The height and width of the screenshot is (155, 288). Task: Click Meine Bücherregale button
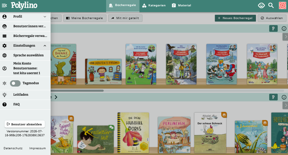coord(85,18)
